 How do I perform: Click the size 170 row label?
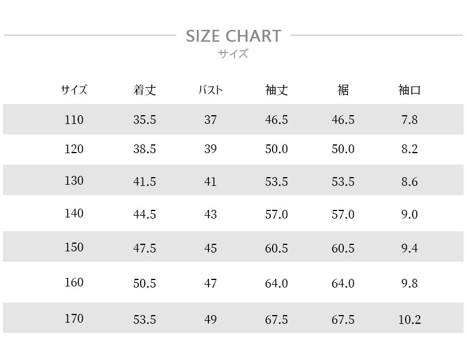coord(74,319)
